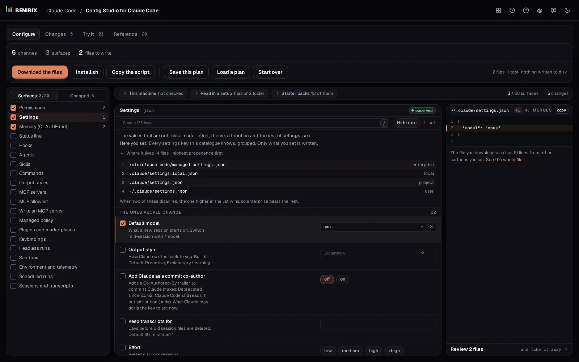Click the legal scales icon
579x362 pixels.
click(540, 10)
